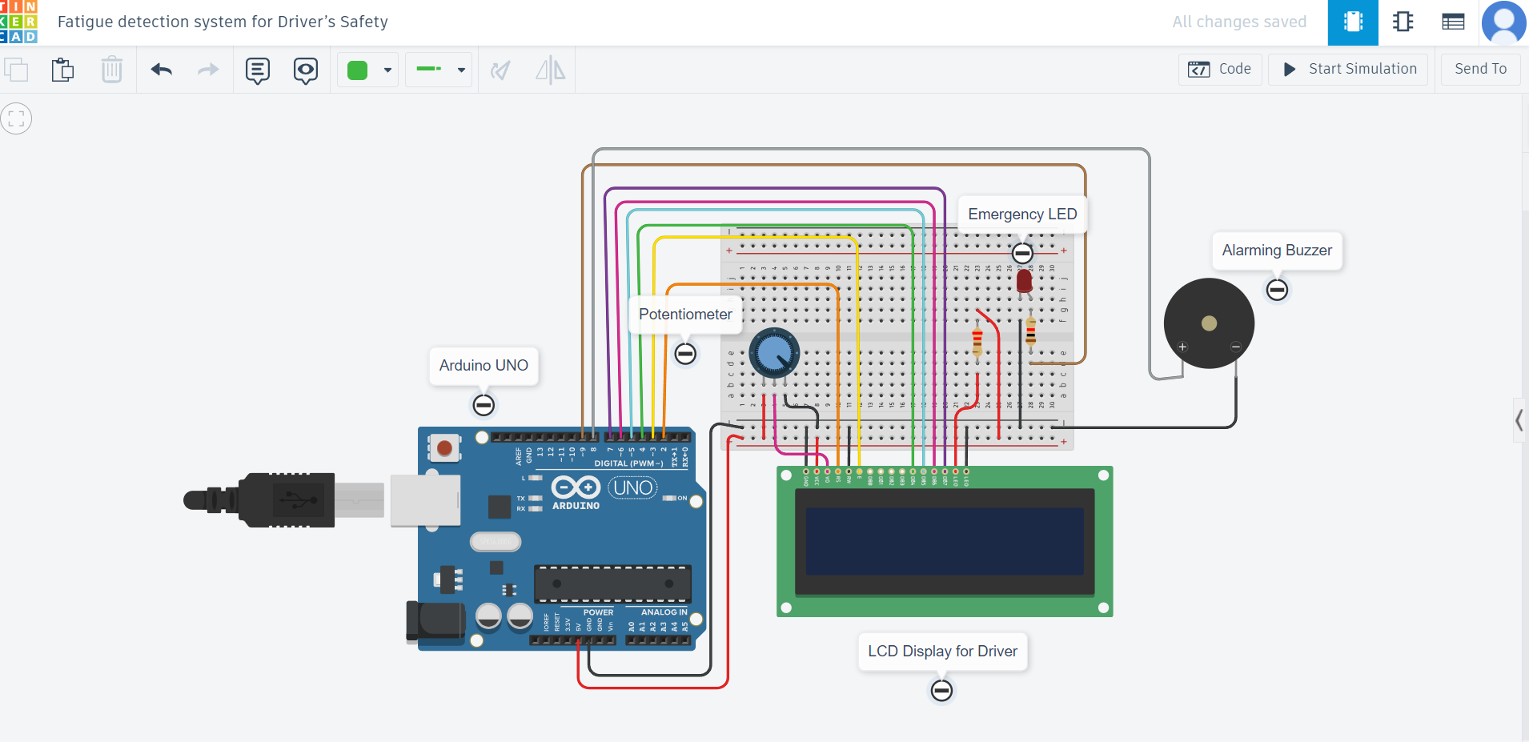Expand the right components panel chevron
The image size is (1529, 742).
[x=1519, y=420]
